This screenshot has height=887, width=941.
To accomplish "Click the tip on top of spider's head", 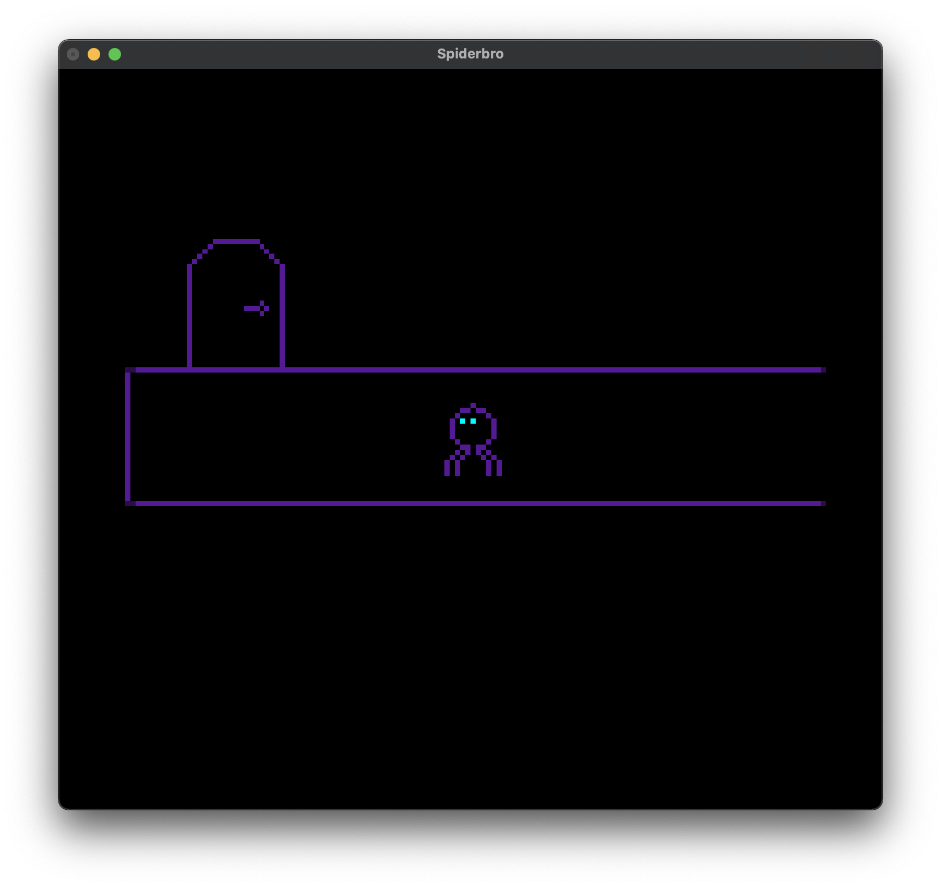I will (473, 405).
